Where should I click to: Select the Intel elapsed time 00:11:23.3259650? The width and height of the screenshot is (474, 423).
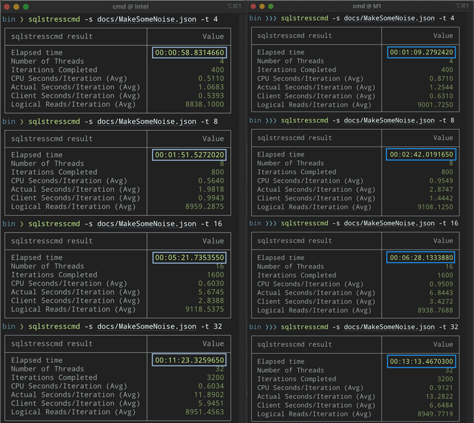190,360
